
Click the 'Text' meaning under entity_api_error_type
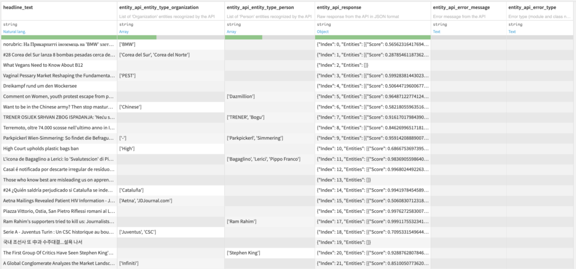512,31
